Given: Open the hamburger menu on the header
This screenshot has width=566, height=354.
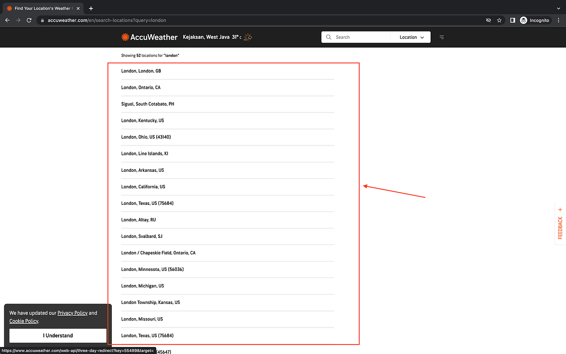Looking at the screenshot, I should click(x=441, y=37).
